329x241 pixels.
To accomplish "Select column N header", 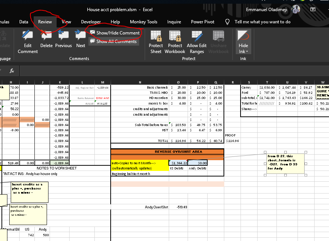I will [140, 82].
